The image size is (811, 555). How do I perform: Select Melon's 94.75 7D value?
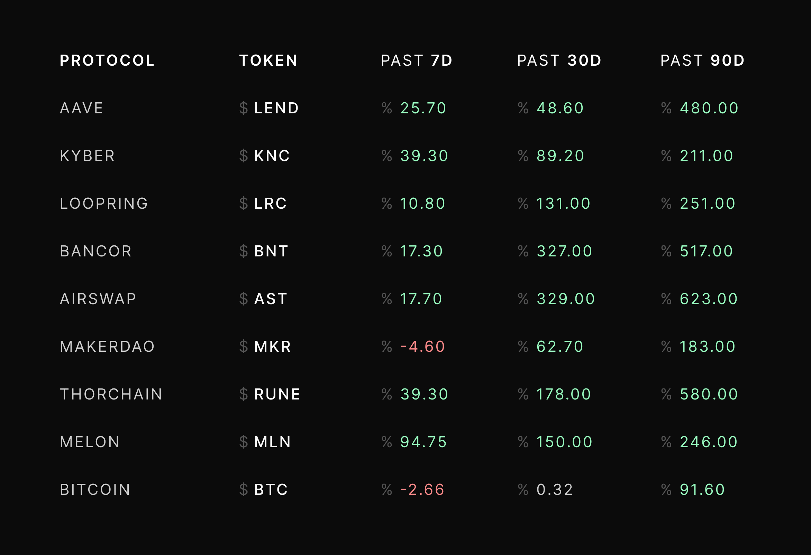click(x=423, y=442)
